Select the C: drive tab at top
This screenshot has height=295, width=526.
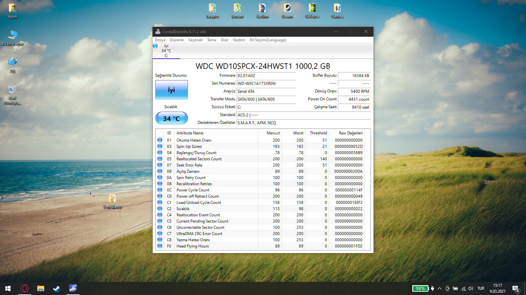click(166, 51)
